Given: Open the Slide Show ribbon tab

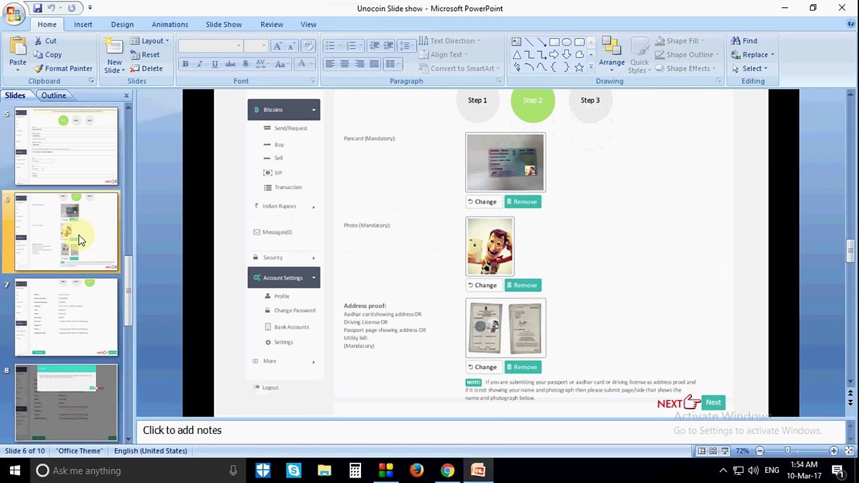Looking at the screenshot, I should click(223, 25).
